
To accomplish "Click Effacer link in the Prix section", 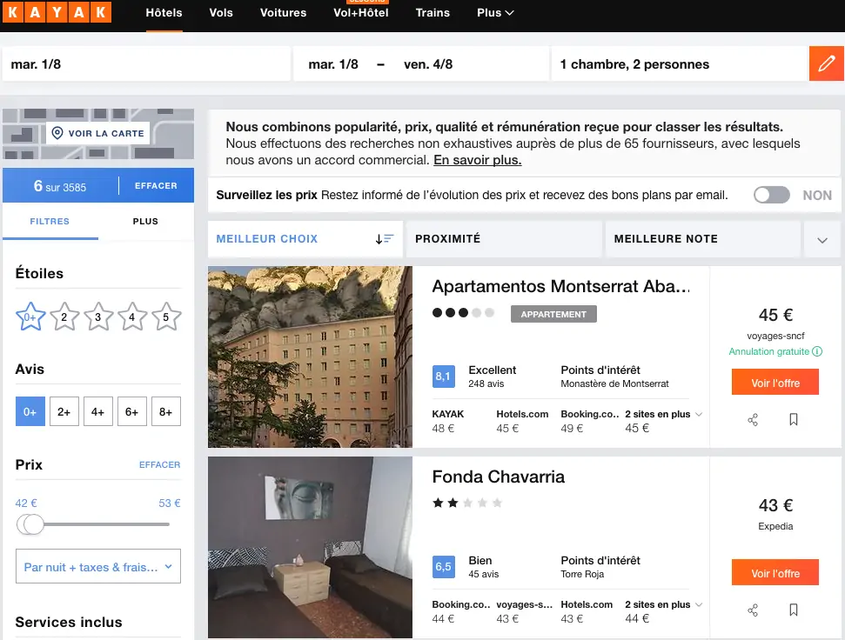I will click(x=159, y=464).
